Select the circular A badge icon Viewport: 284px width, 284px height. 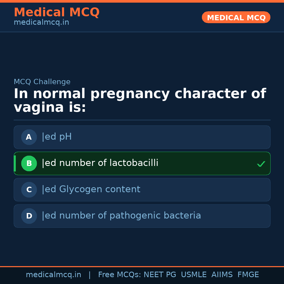(29, 137)
